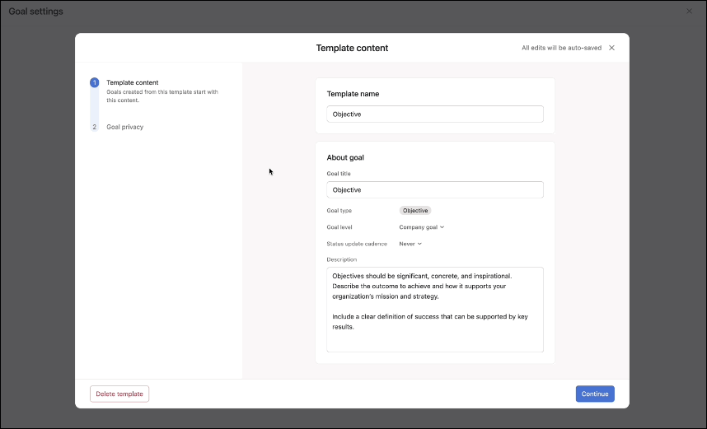Image resolution: width=707 pixels, height=429 pixels.
Task: Click the Goal settings heading
Action: 36,12
